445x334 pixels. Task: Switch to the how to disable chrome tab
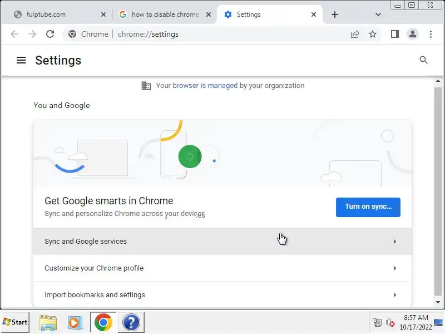165,14
